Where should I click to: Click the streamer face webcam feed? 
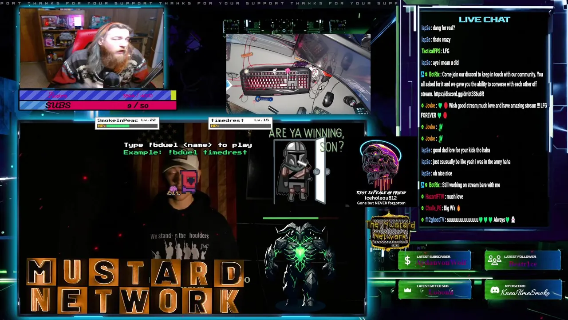pos(91,48)
